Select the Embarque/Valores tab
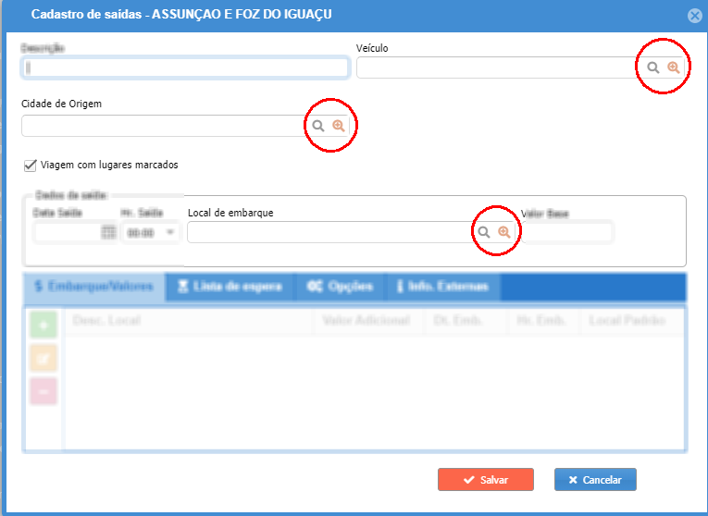The height and width of the screenshot is (516, 708). point(94,287)
